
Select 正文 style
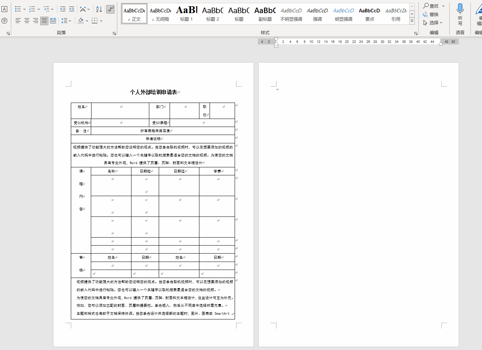(x=134, y=14)
